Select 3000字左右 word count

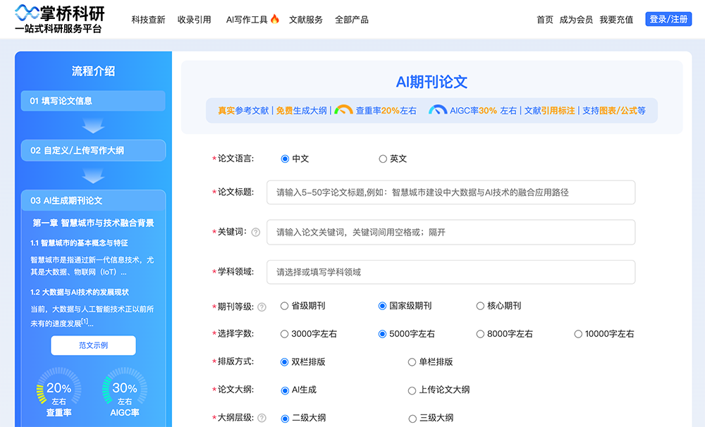coord(284,334)
